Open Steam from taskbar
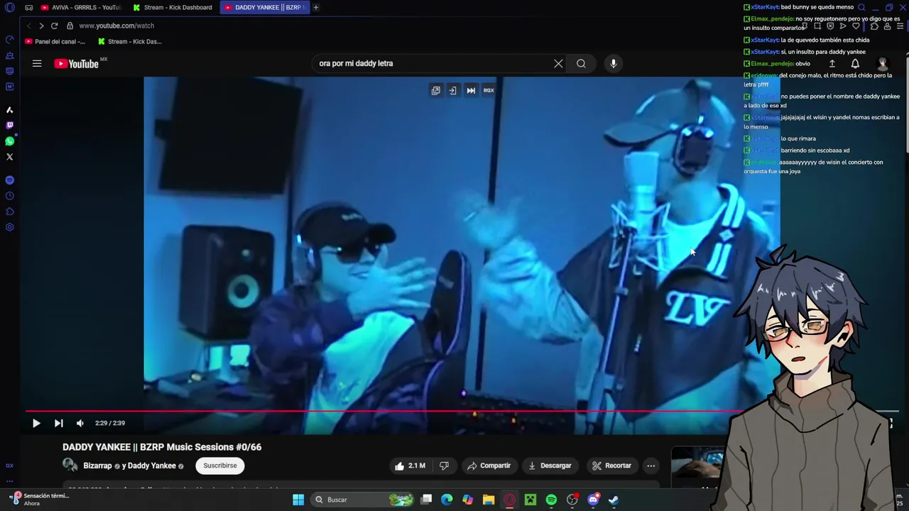 (614, 500)
